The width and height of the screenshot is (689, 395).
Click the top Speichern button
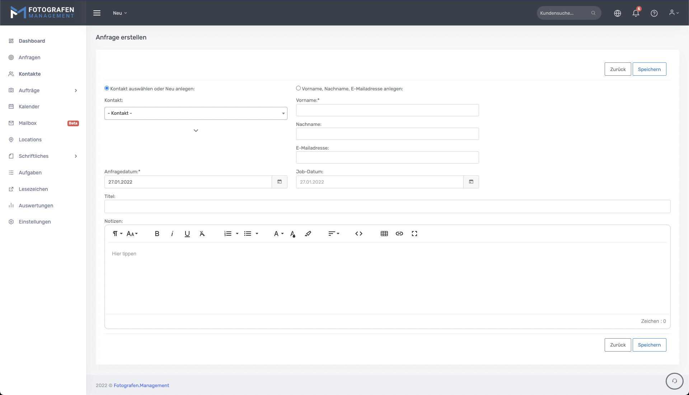(649, 69)
